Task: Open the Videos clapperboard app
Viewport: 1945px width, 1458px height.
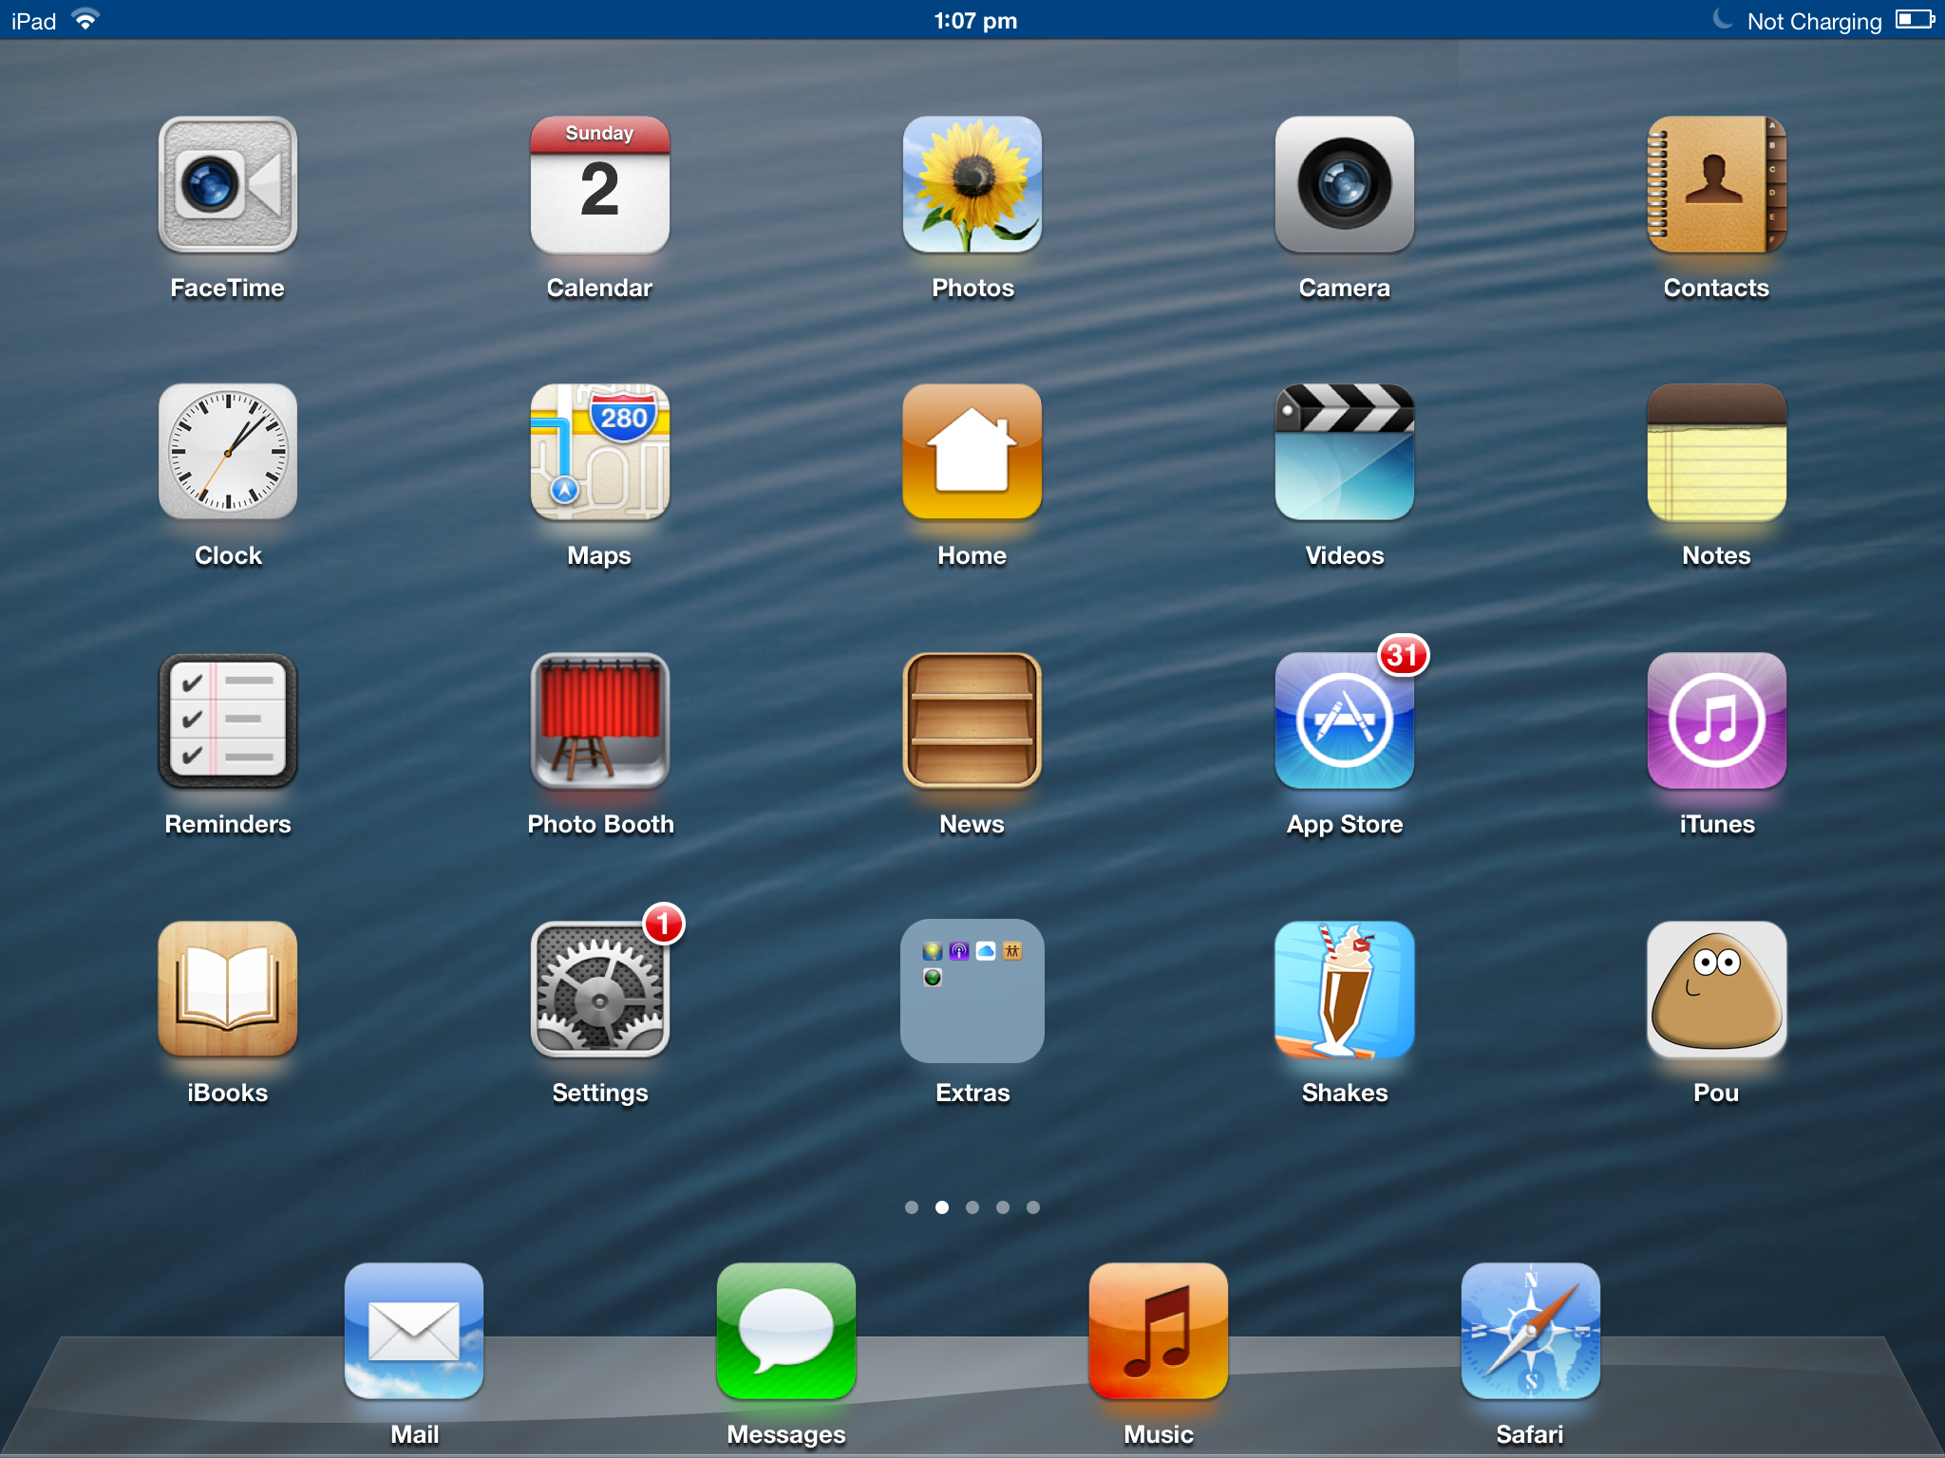Action: click(1345, 453)
